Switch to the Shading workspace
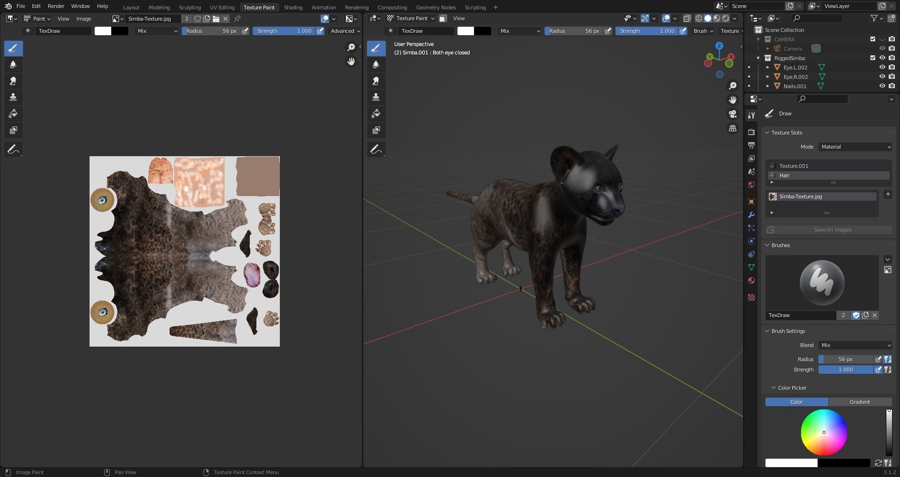The height and width of the screenshot is (477, 900). [x=293, y=7]
